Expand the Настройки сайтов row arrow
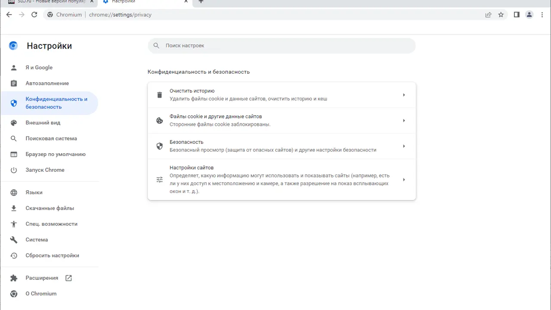 click(404, 180)
